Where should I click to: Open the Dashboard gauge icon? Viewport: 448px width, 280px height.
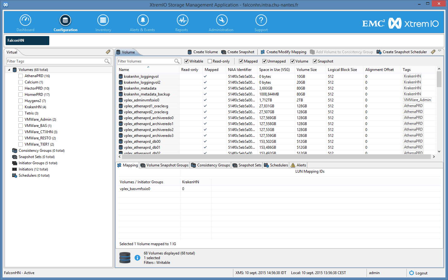(x=25, y=21)
